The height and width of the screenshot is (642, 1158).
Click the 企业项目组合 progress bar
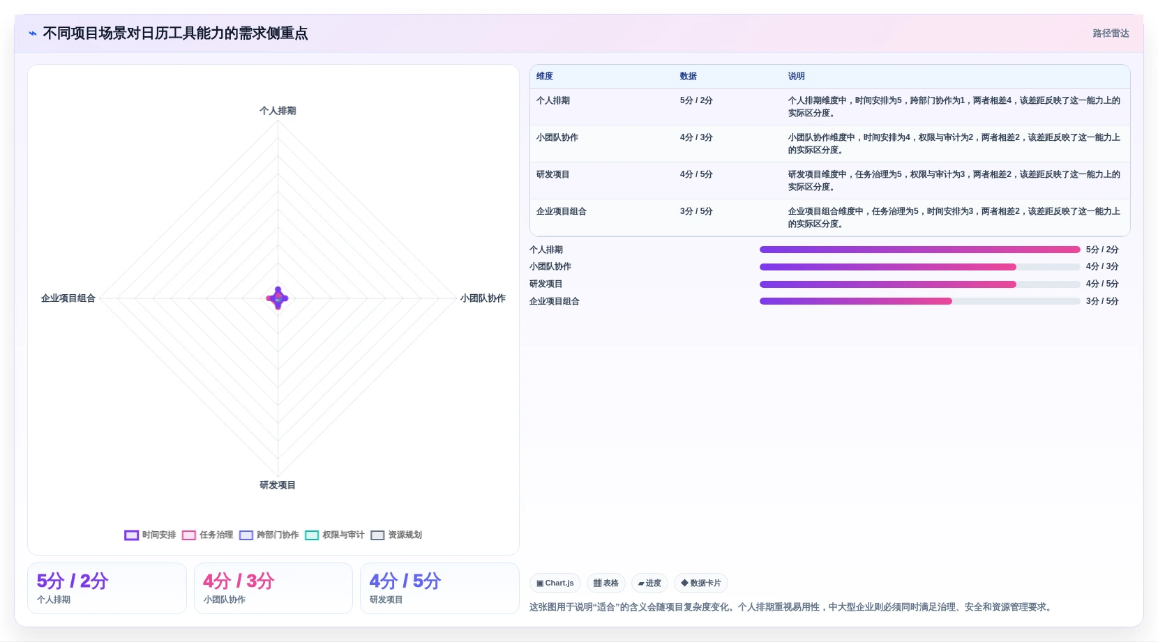919,301
